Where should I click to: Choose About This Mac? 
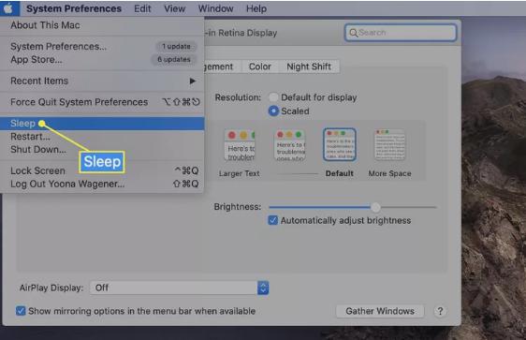point(102,25)
